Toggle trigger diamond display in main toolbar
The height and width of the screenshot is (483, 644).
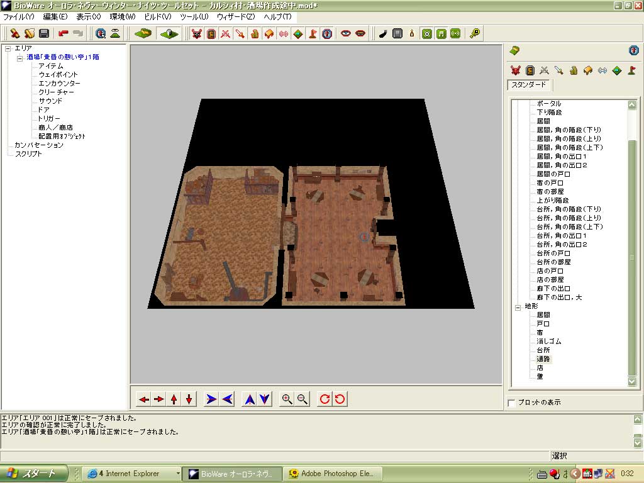pos(298,34)
